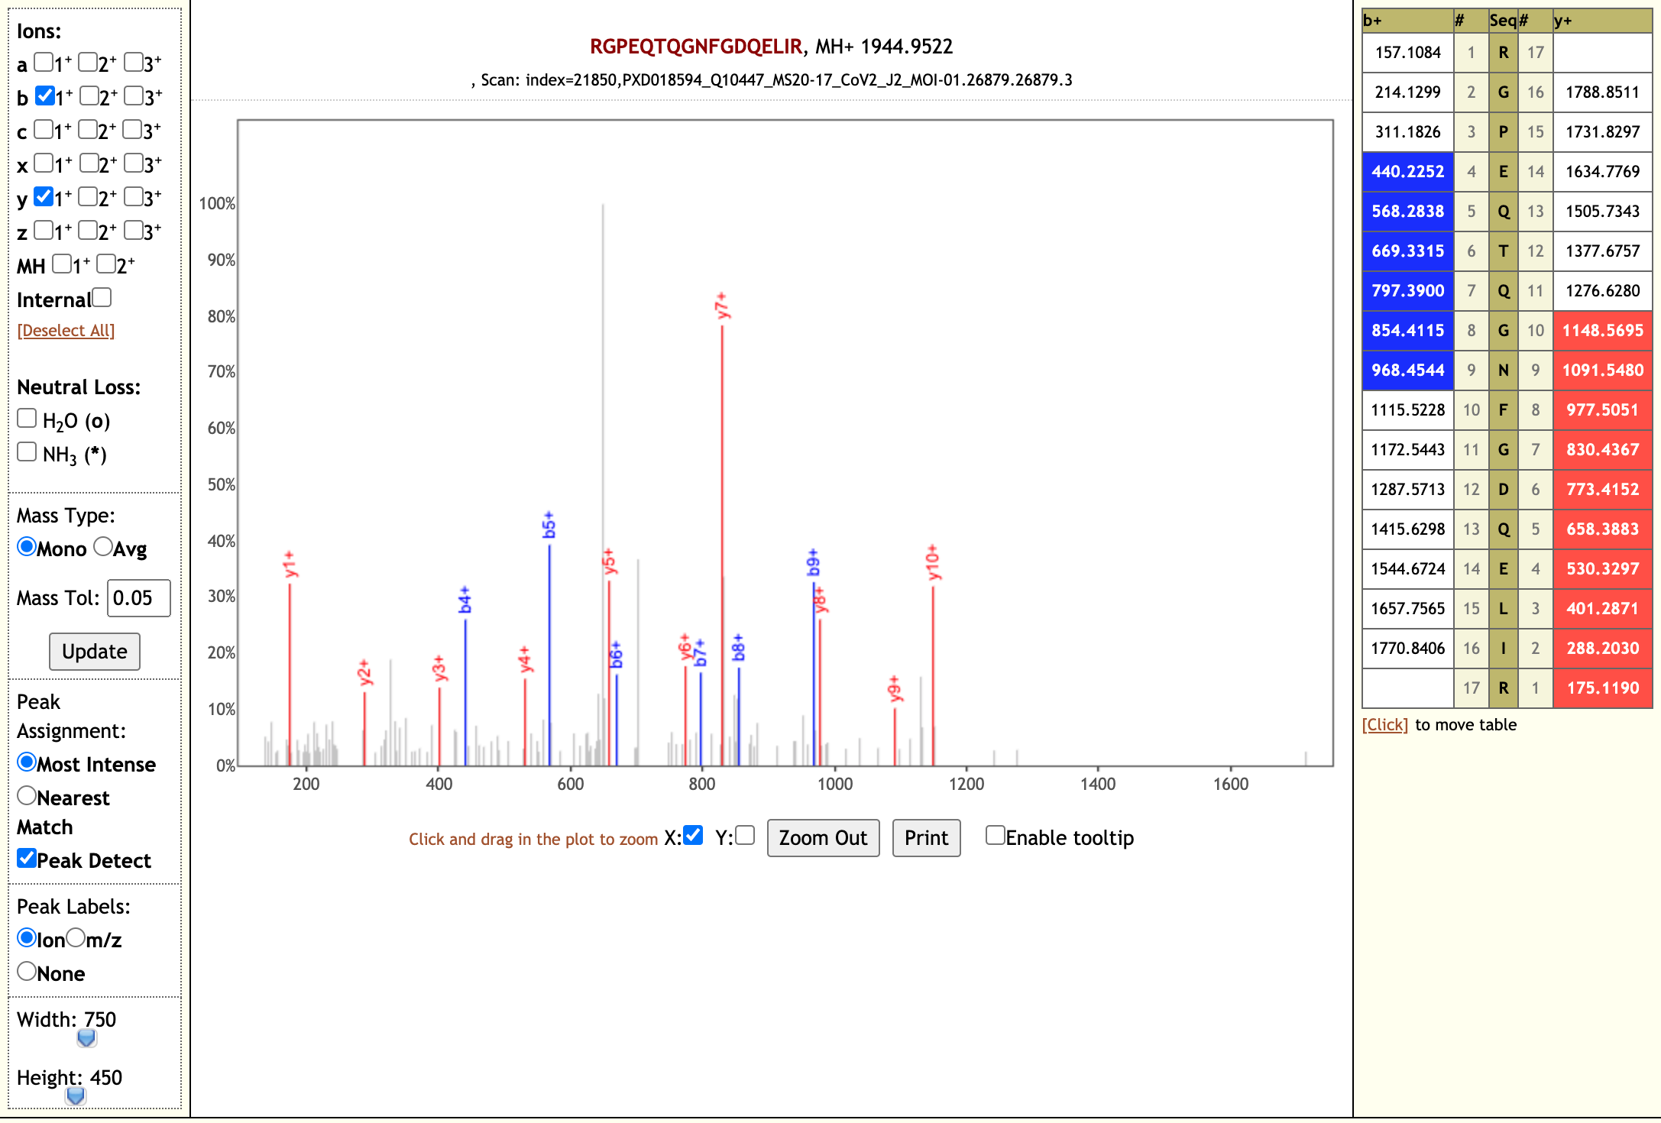Enable the b ion 2+ checkbox

coord(89,95)
